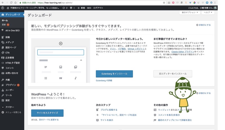Open 広告管理 ad management menu
225x130 pixels.
point(12,58)
